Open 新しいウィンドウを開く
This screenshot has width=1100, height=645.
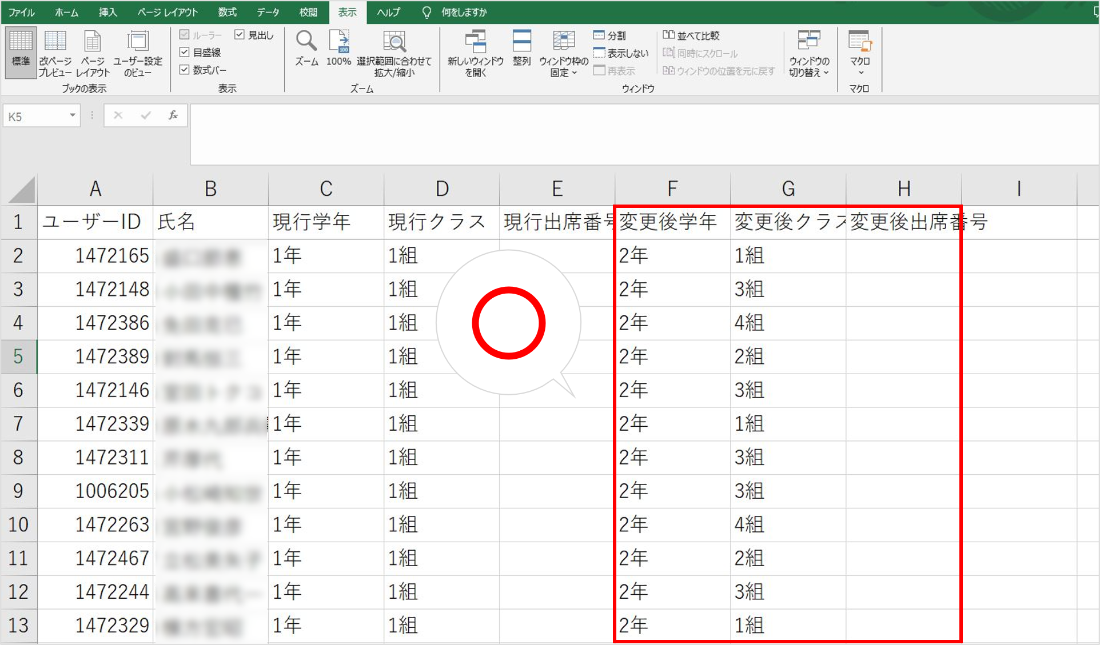(475, 42)
